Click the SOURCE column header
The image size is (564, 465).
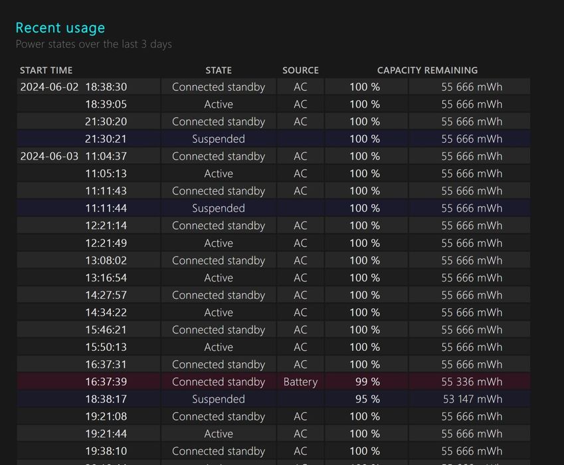(300, 70)
